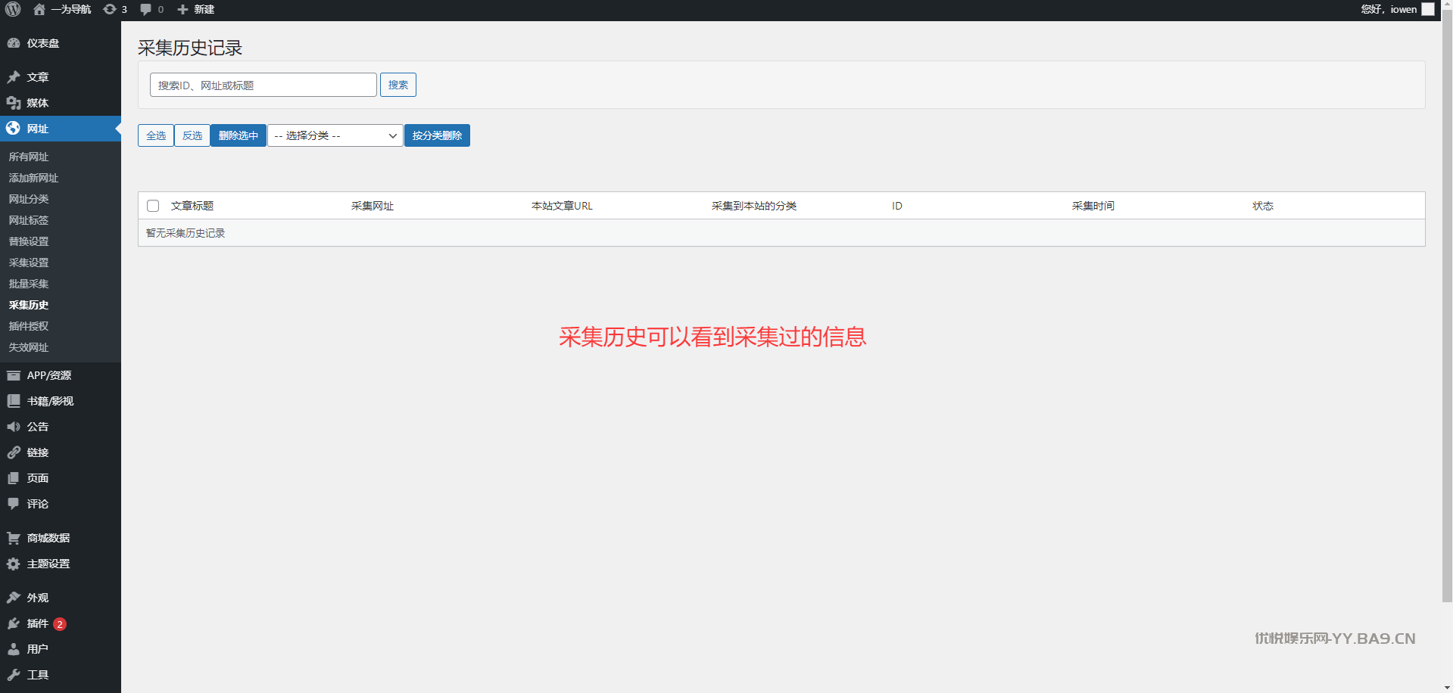Go to 批量采集 submenu item
The width and height of the screenshot is (1453, 693).
(29, 284)
